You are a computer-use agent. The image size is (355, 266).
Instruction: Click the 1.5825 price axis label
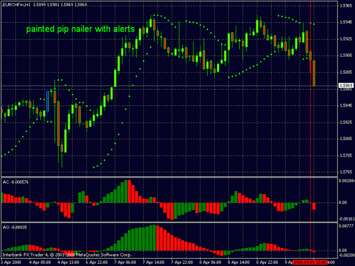346,123
